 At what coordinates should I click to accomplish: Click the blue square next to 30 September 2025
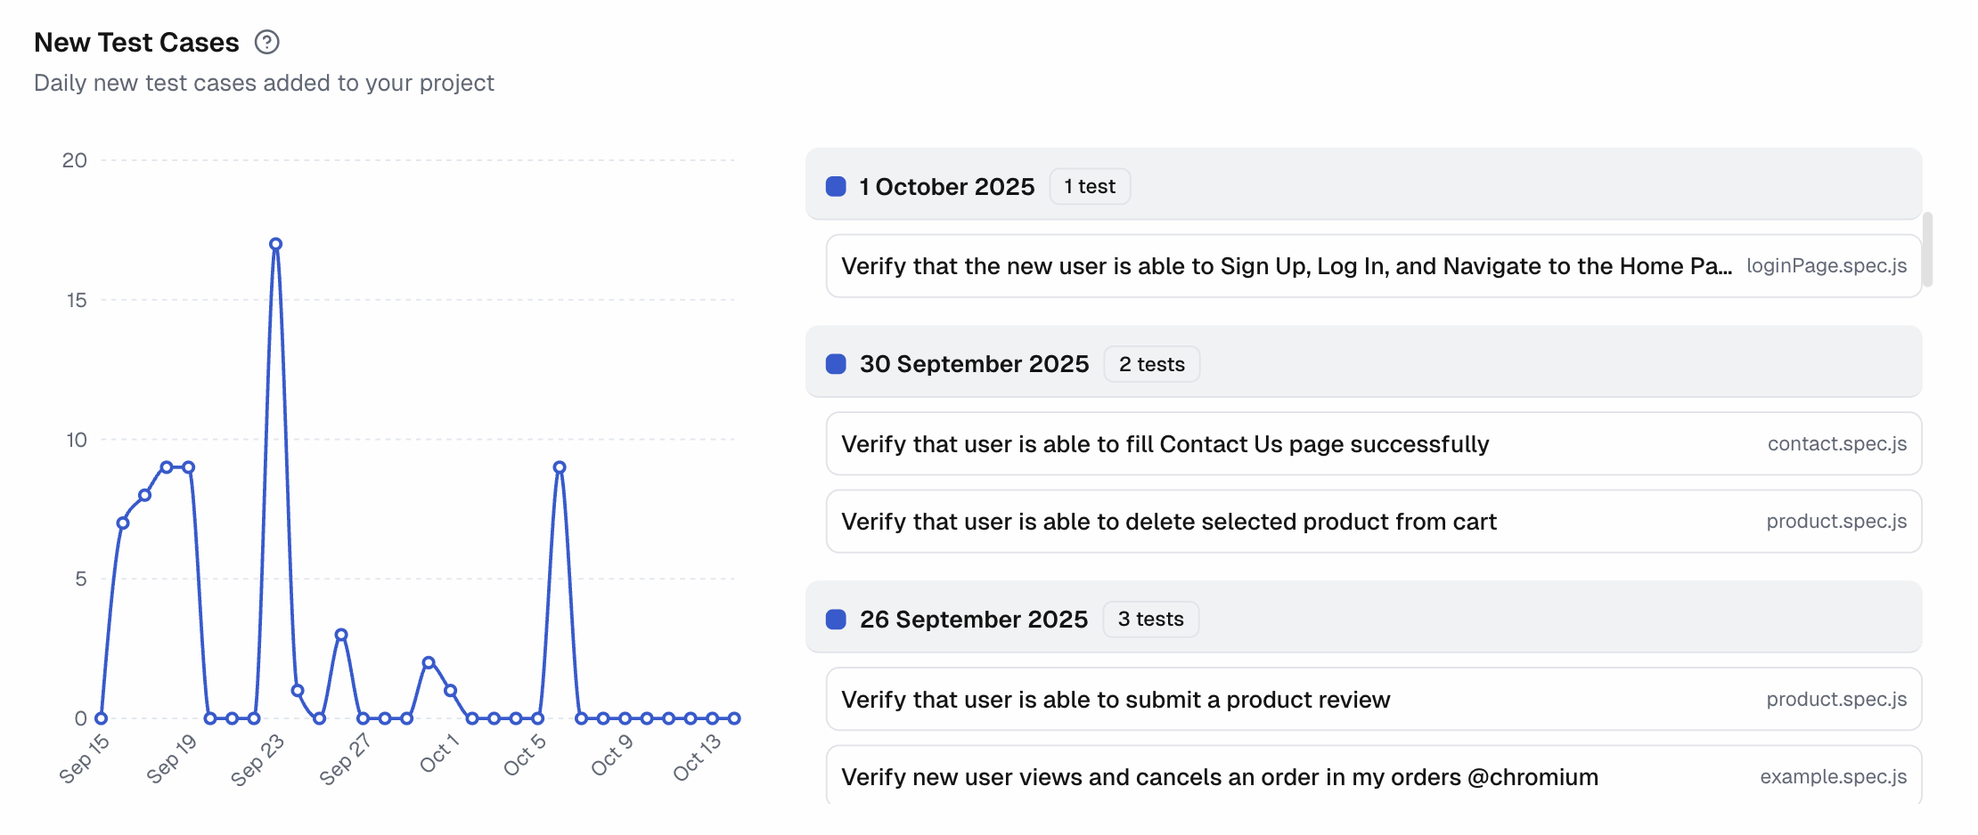(836, 364)
